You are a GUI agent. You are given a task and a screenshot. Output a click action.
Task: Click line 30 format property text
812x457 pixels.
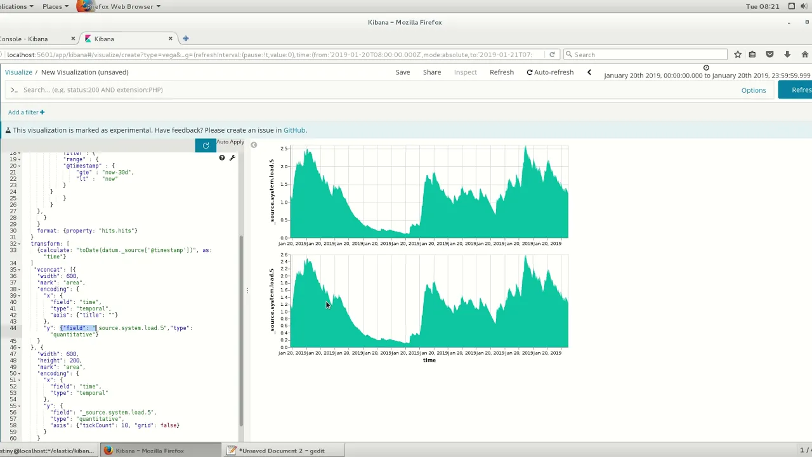[x=87, y=230]
